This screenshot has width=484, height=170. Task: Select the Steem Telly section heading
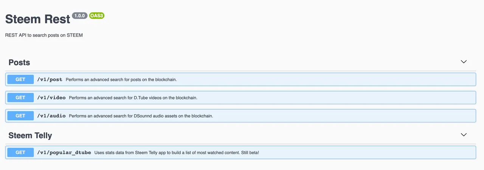(30, 135)
